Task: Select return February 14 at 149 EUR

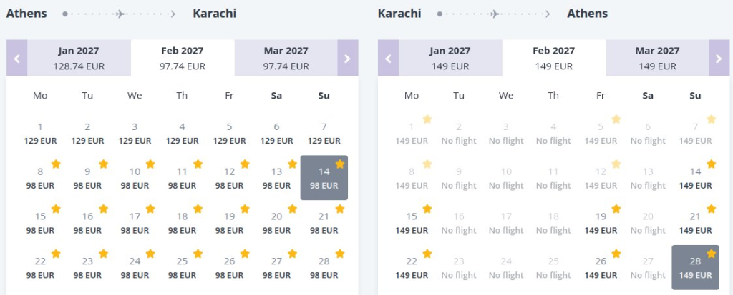Action: click(x=695, y=178)
